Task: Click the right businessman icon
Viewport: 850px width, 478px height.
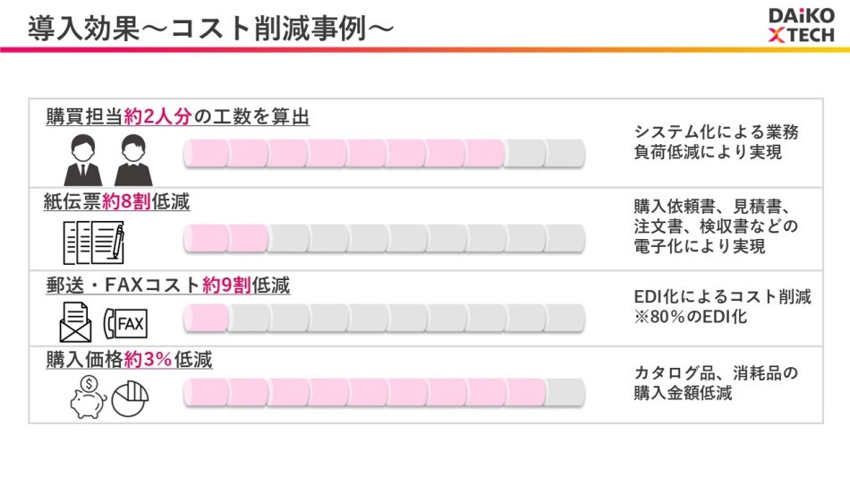Action: click(x=130, y=158)
